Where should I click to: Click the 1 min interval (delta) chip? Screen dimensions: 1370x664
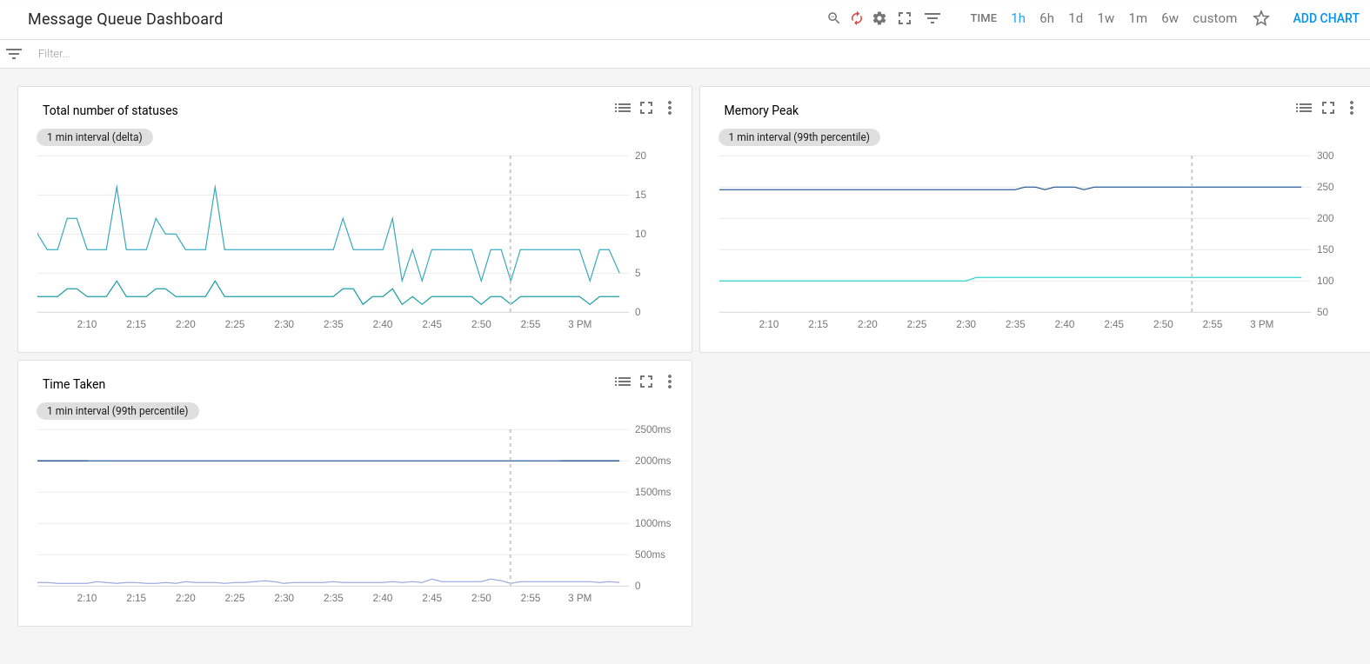click(95, 137)
